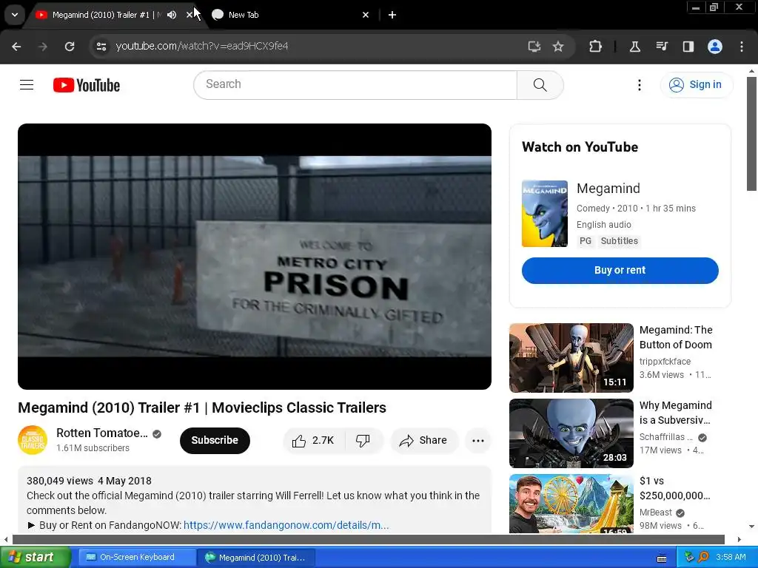This screenshot has width=758, height=568.
Task: Open the $1 vs $250,000,000 video title
Action: coord(674,488)
